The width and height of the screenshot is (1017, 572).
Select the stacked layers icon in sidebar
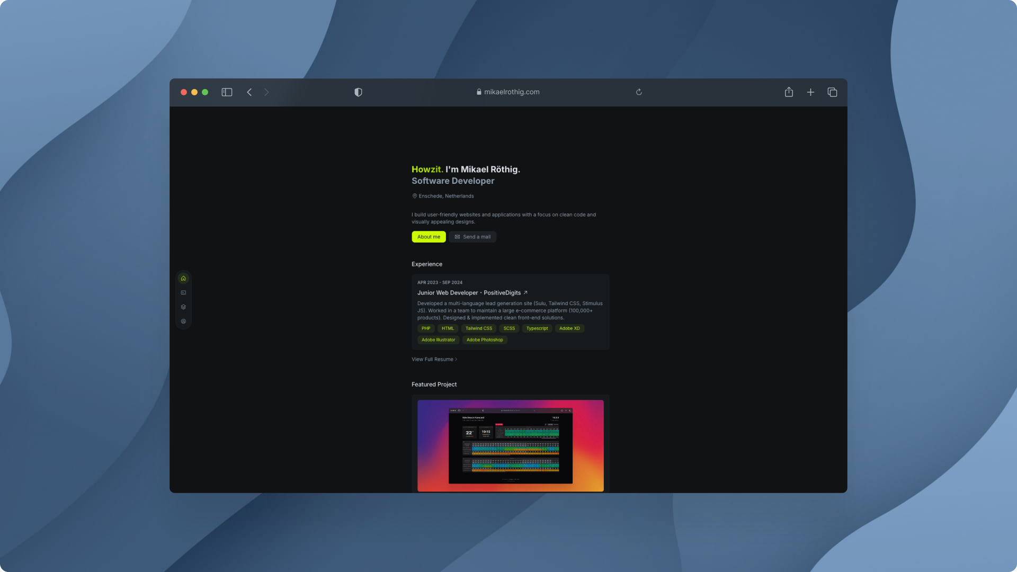183,307
